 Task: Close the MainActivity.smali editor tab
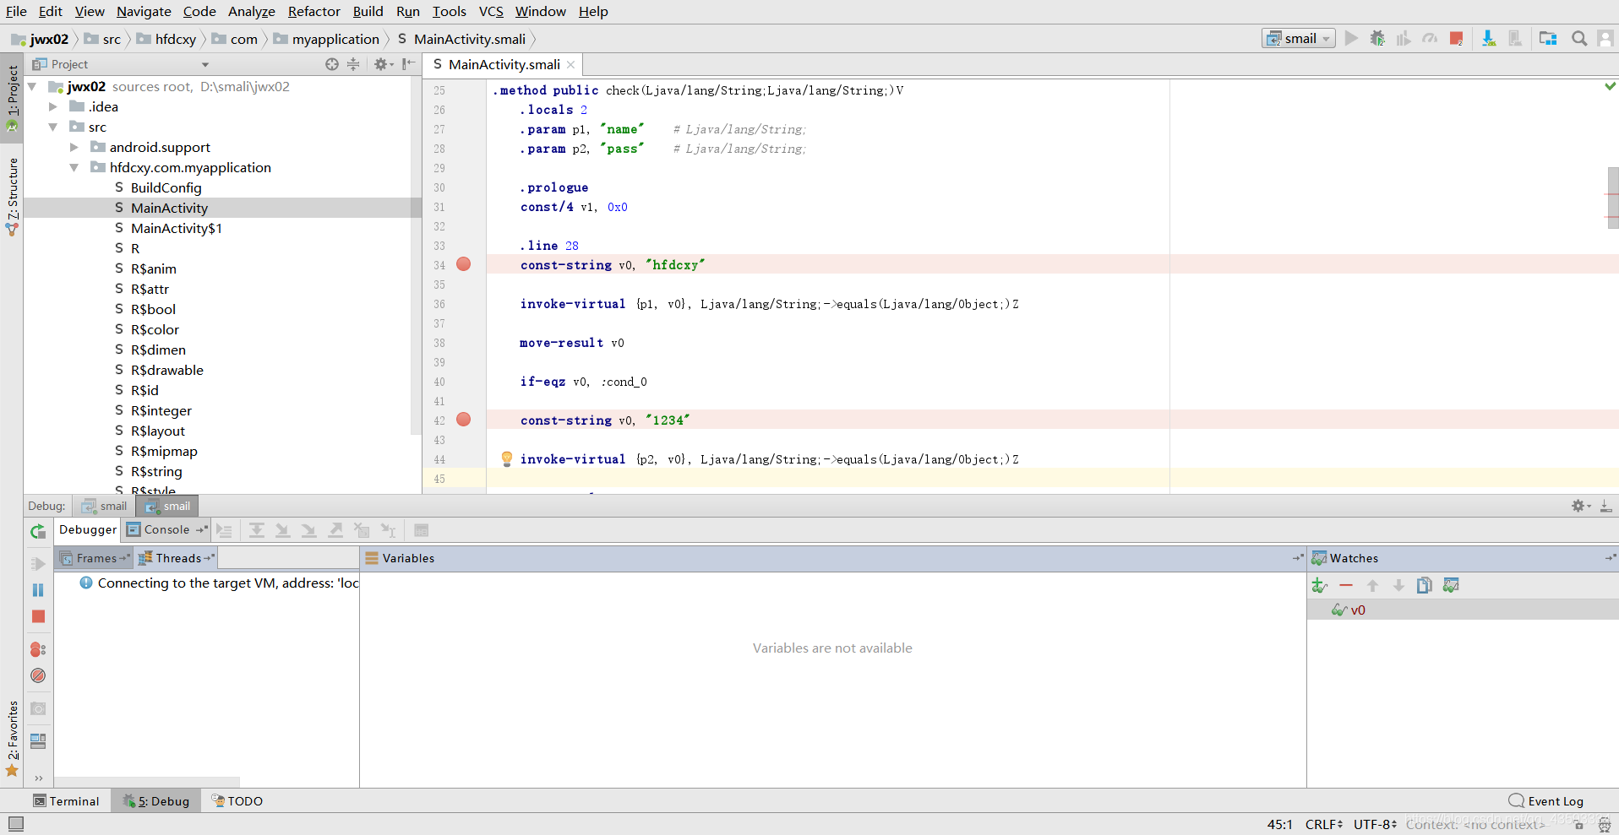[571, 65]
